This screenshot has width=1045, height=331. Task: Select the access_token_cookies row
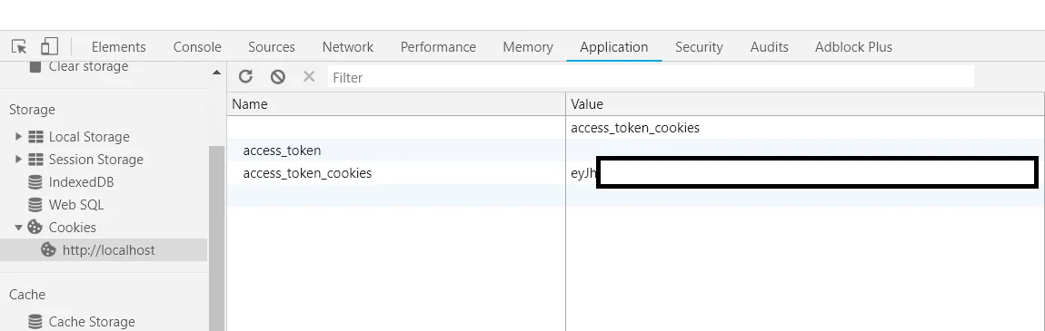tap(636, 173)
